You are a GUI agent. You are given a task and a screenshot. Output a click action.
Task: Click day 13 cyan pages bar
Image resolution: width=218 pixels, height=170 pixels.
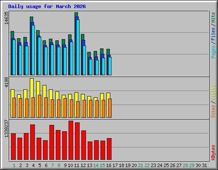pyautogui.click(x=91, y=67)
